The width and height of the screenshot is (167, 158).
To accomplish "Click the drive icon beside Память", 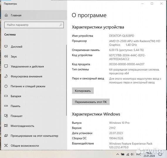I will (x=6, y=106).
